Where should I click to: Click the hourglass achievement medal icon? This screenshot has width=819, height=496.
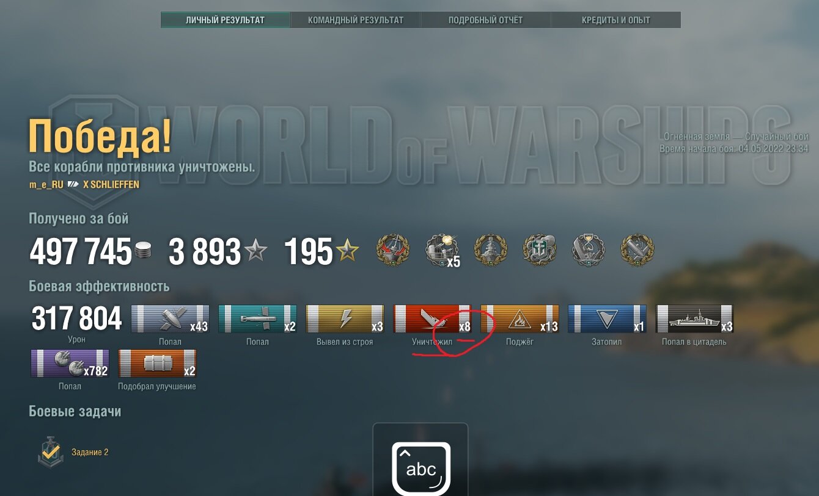(x=588, y=250)
